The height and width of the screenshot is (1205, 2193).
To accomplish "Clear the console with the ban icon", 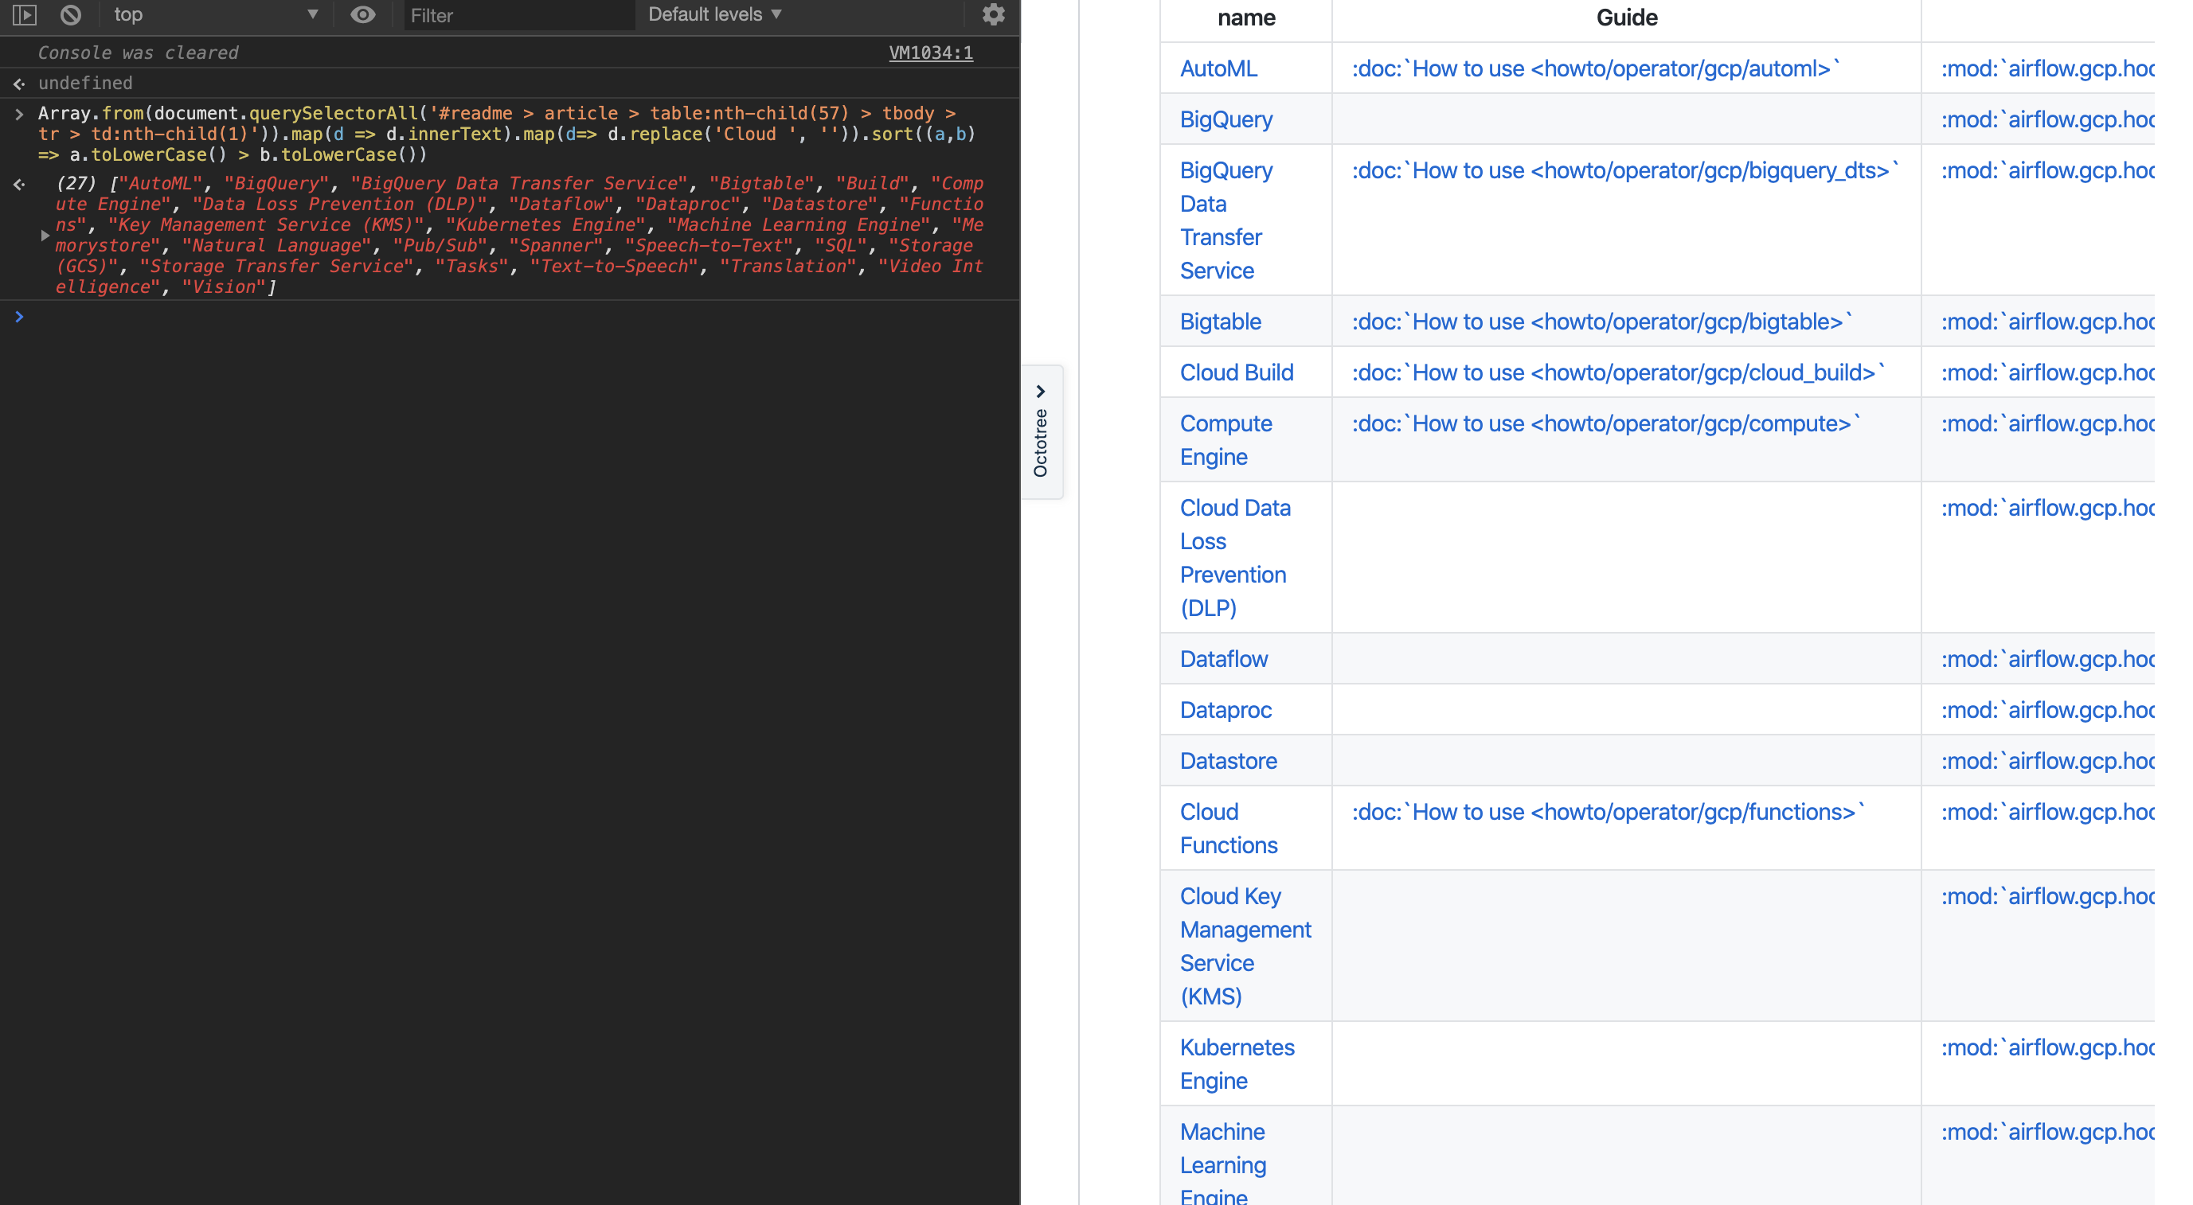I will 71,14.
